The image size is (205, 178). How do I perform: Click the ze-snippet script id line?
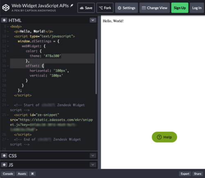click(36, 115)
